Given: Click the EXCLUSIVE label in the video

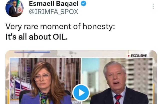Looking at the screenshot, I should coord(139,56).
